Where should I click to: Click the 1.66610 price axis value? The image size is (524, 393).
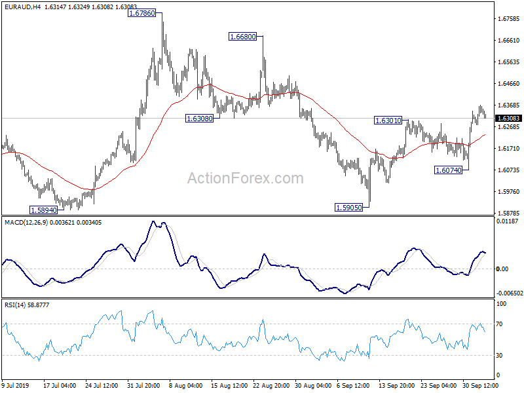click(x=509, y=41)
